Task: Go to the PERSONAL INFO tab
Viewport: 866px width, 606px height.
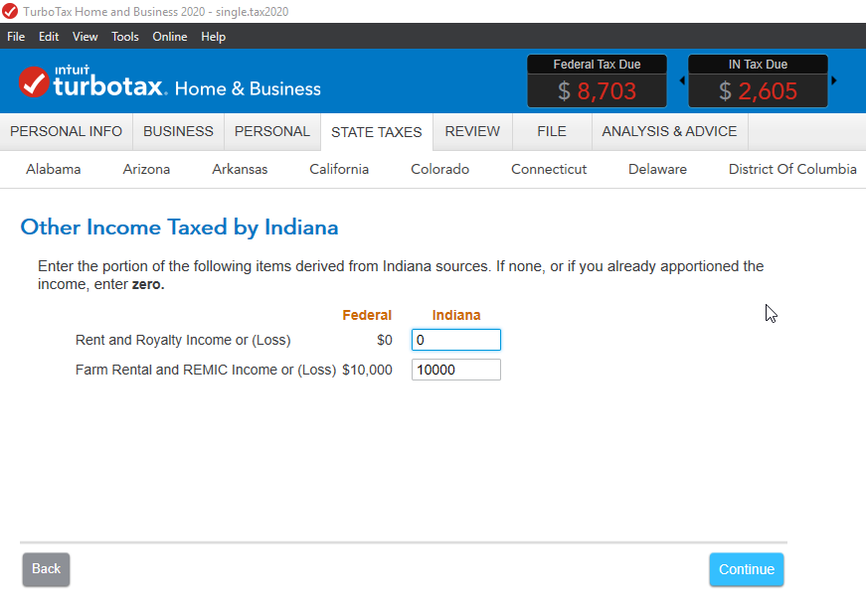Action: 67,131
